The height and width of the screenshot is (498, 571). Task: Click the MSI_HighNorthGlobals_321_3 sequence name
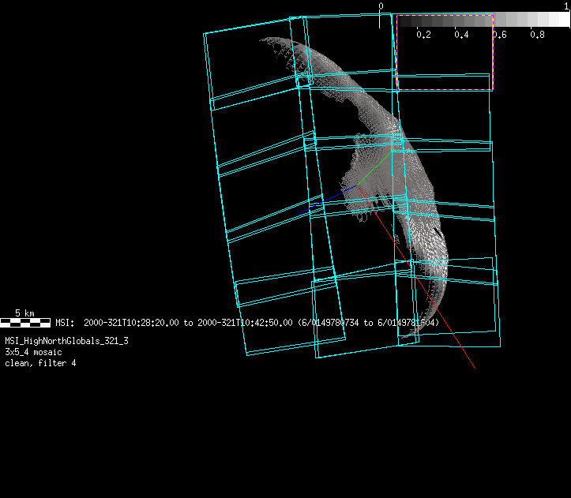point(66,341)
